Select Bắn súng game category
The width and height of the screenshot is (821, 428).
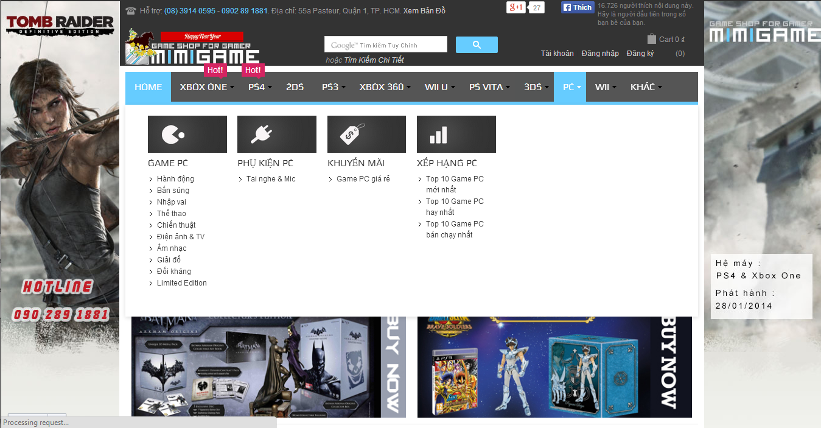[x=173, y=191]
